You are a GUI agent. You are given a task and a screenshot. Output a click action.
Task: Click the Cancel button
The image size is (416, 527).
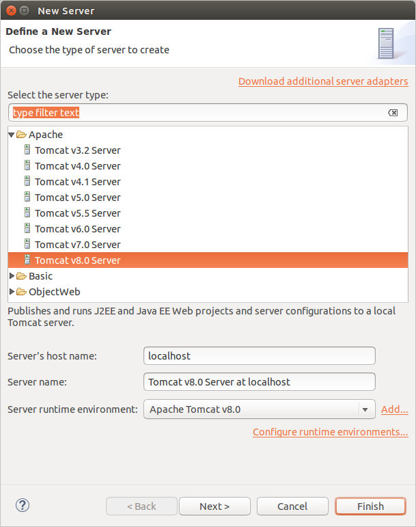292,506
